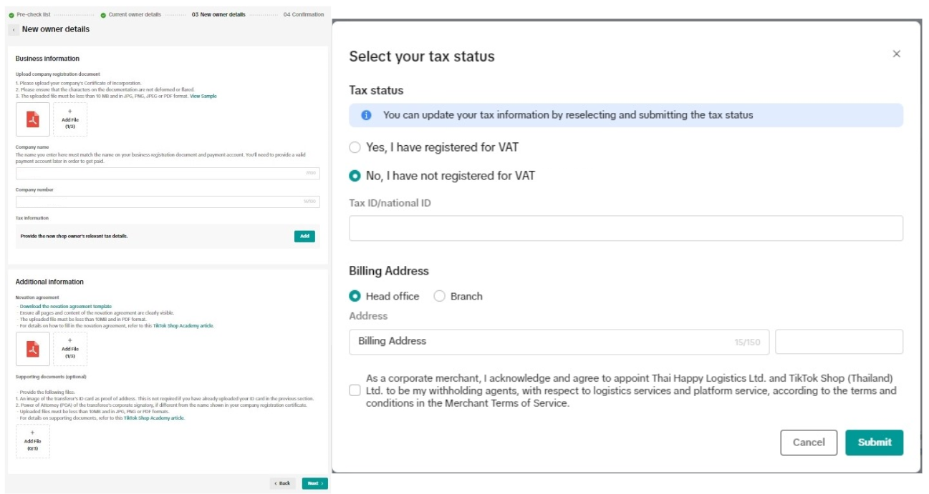The width and height of the screenshot is (929, 494).
Task: Open uploaded company registration PDF thumbnail
Action: click(x=33, y=119)
